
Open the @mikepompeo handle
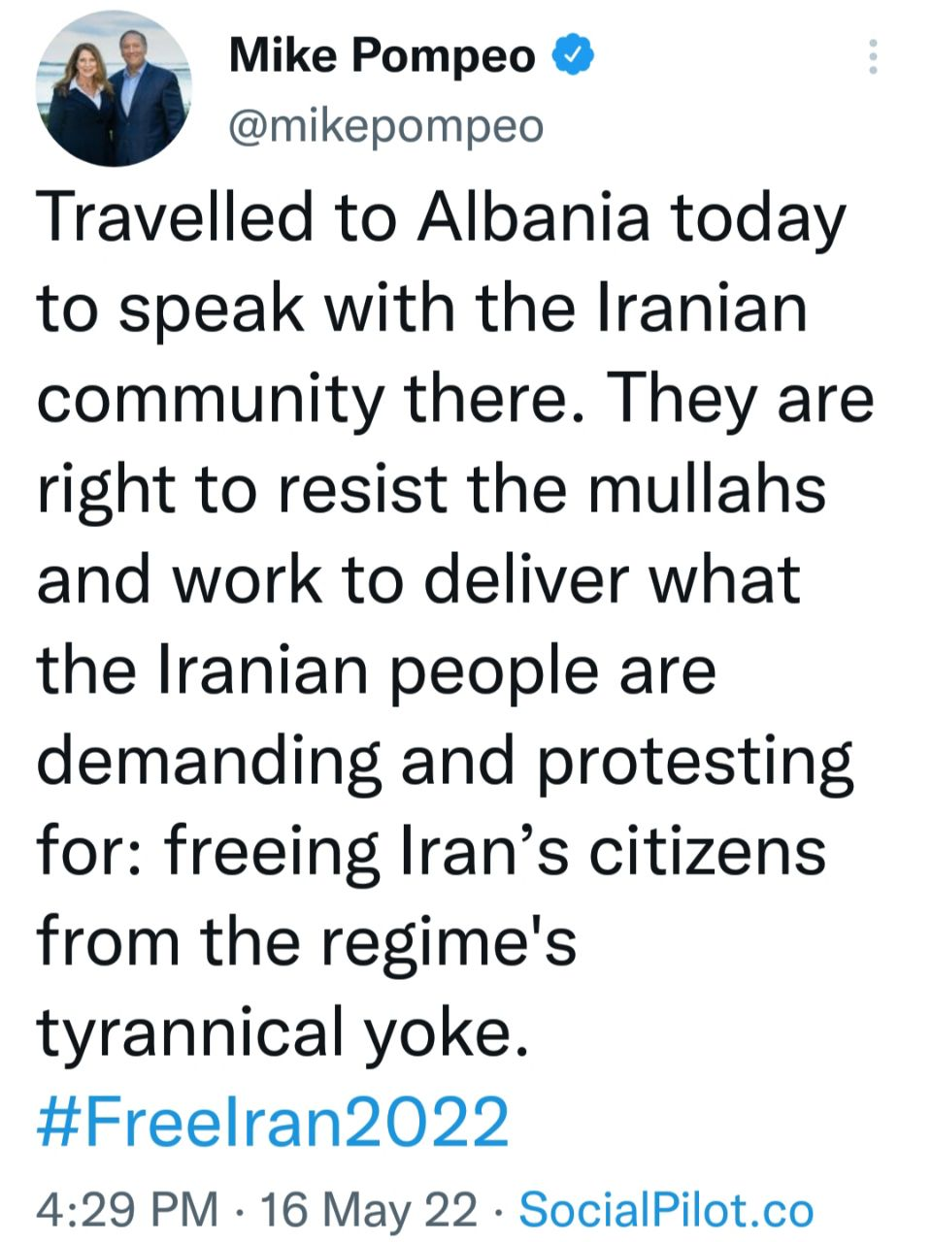385,126
